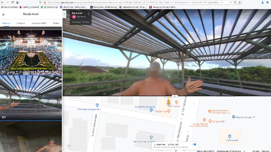Click the padlock site security icon

(45, 2)
